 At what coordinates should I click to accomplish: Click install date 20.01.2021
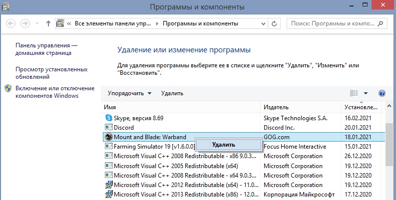tap(358, 128)
